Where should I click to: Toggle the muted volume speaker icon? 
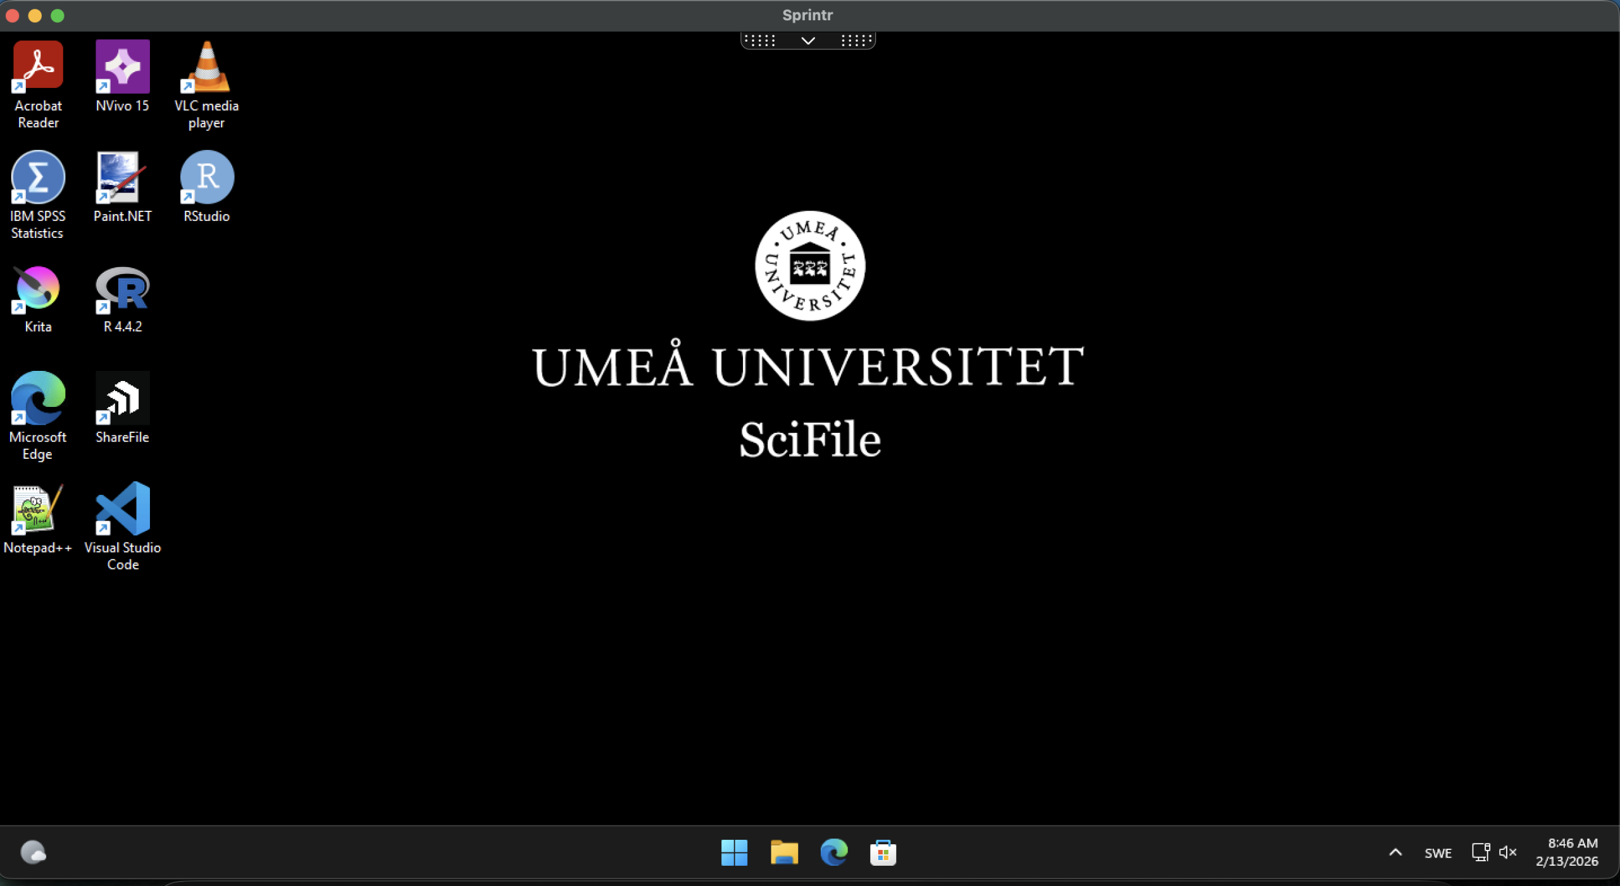[1508, 852]
